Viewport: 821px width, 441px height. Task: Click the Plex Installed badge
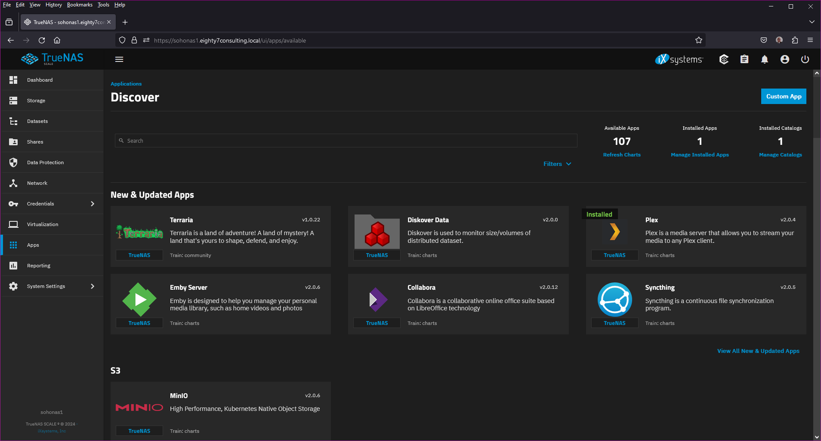pos(599,214)
